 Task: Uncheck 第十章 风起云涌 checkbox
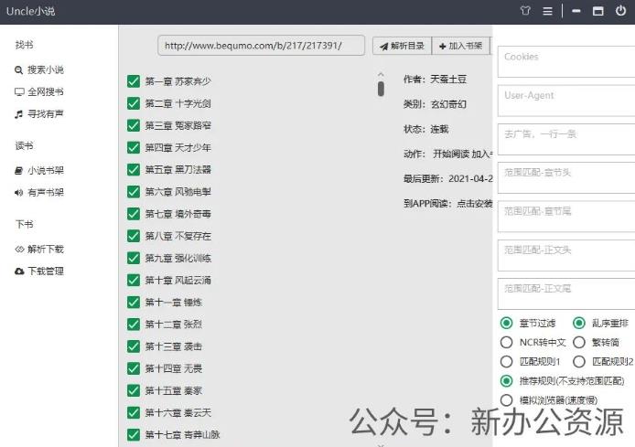click(134, 280)
